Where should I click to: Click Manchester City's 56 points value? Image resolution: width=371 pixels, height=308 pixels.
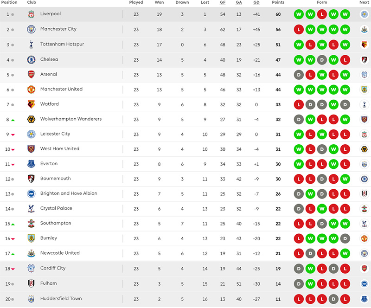click(278, 29)
